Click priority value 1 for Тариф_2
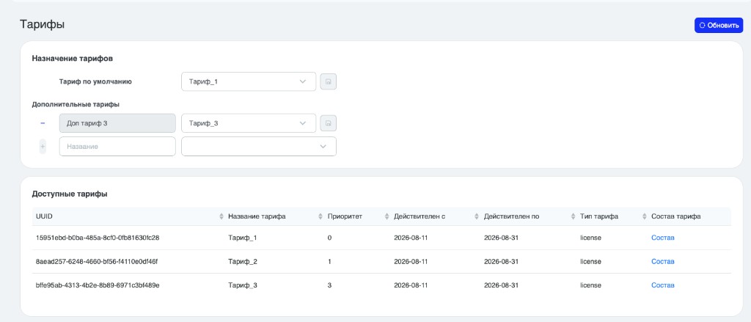This screenshot has height=322, width=751. click(x=329, y=262)
